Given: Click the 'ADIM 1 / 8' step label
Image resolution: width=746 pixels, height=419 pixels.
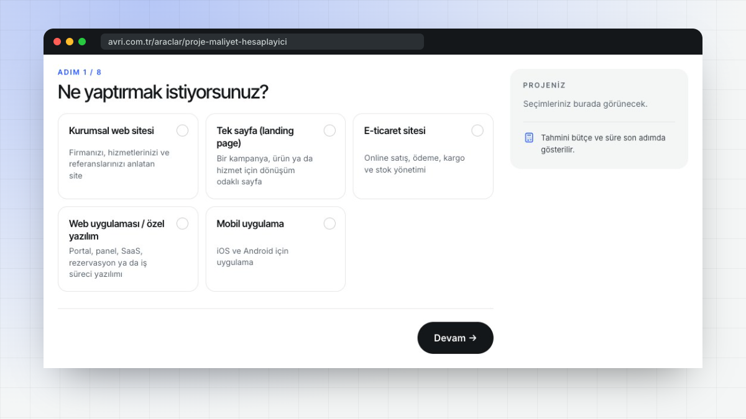Looking at the screenshot, I should coord(80,73).
